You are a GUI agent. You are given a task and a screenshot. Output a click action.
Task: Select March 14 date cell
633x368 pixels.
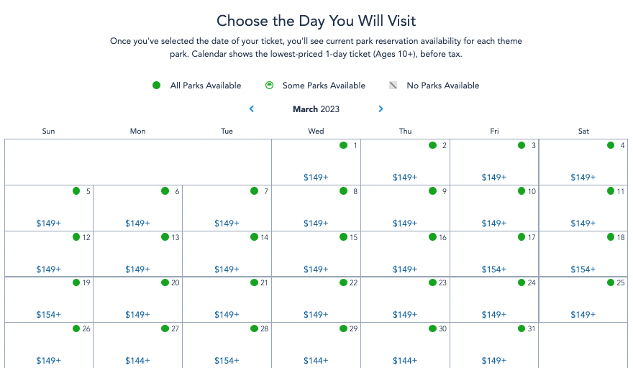pyautogui.click(x=227, y=254)
